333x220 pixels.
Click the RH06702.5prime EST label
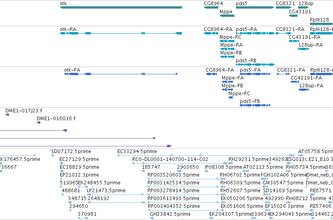240,175
